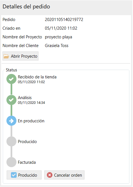Select the order number 20201105140219772
133x187 pixels.
[x=64, y=19]
